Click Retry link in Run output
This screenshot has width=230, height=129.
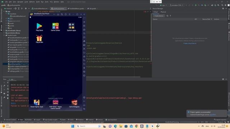pos(13,103)
